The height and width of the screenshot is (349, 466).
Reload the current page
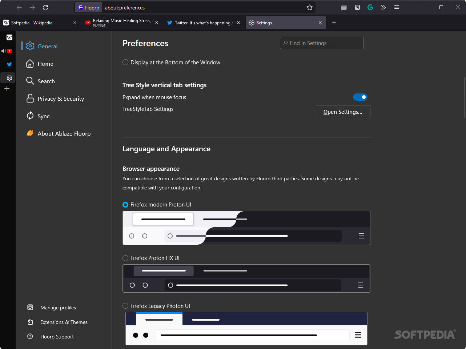[x=45, y=7]
